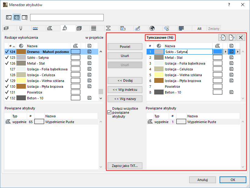
Task: Sort left list by fill column header
Action: point(75,46)
